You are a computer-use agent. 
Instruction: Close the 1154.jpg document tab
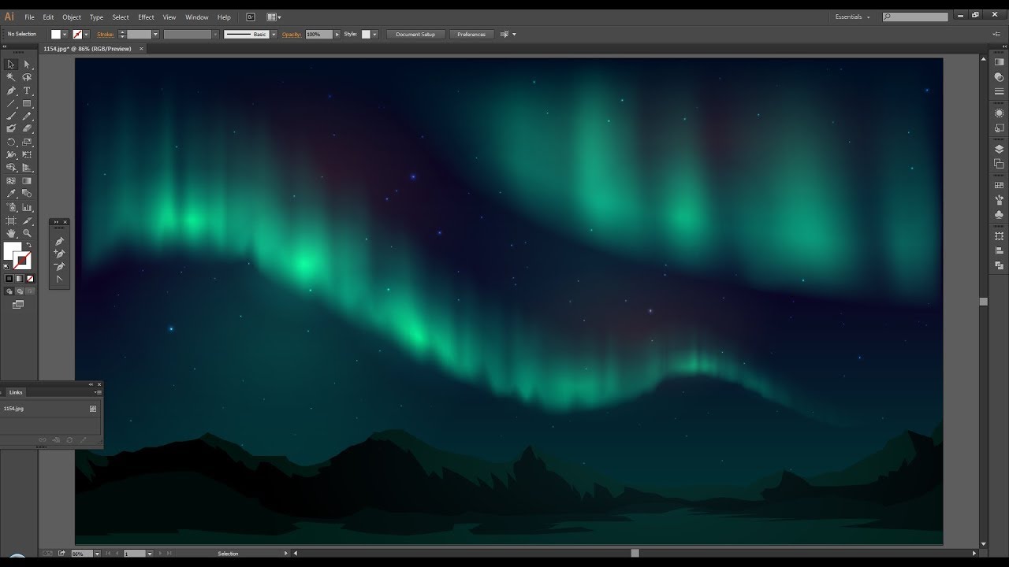pyautogui.click(x=142, y=48)
